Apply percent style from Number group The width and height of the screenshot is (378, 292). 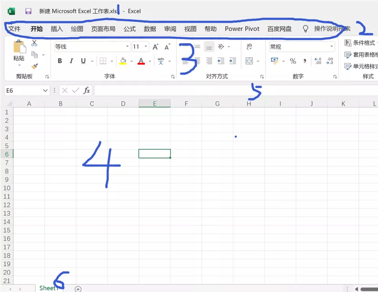[x=293, y=60]
